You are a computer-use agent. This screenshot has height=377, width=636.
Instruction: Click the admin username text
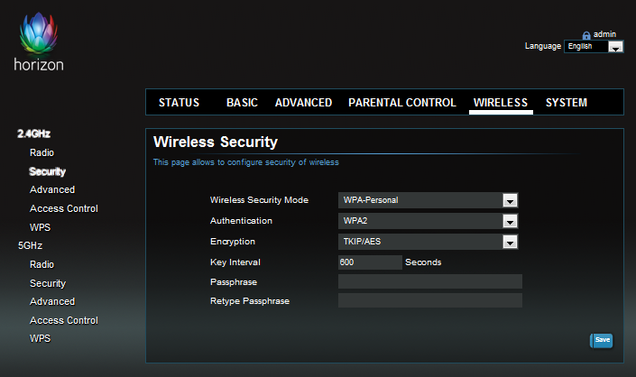pos(604,34)
